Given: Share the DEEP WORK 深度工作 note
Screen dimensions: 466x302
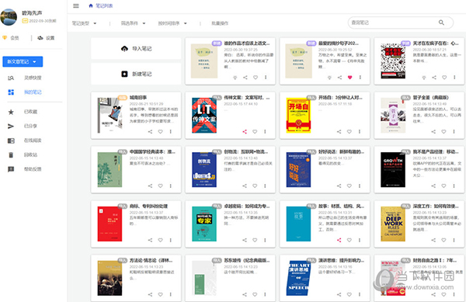Looking at the screenshot, I should click(x=433, y=240).
